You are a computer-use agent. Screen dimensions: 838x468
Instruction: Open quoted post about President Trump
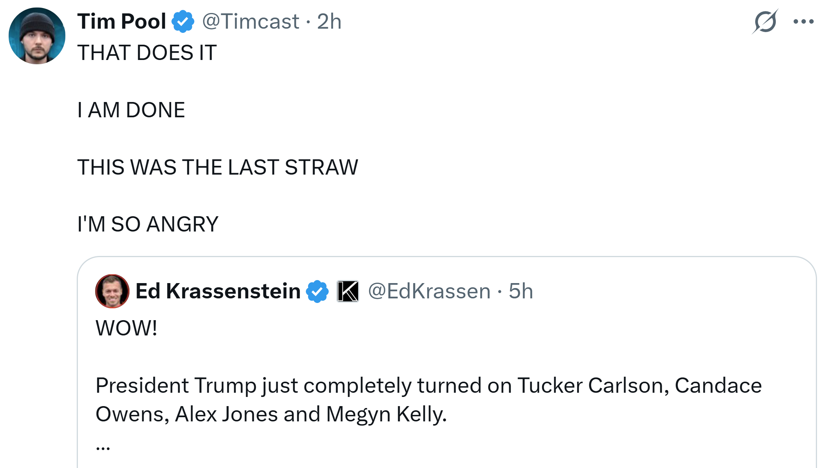[x=428, y=400]
